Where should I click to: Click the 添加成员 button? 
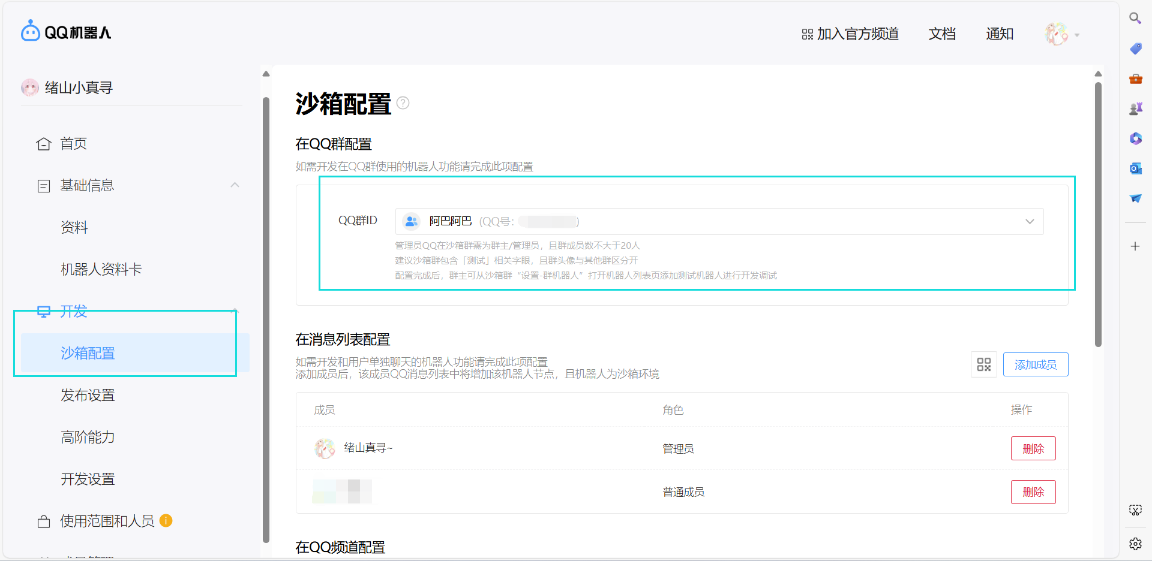[1035, 364]
